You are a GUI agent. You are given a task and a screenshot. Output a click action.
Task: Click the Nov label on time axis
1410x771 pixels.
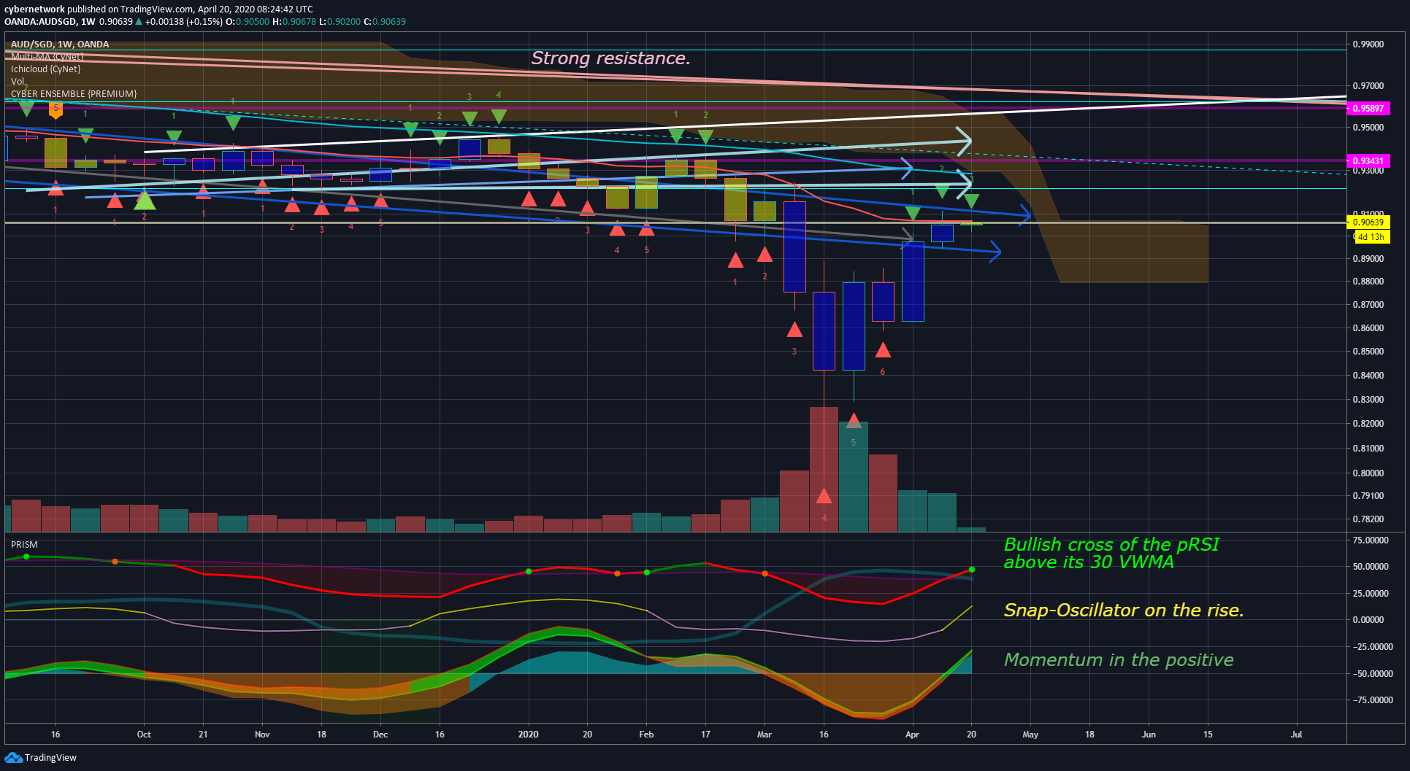click(262, 735)
